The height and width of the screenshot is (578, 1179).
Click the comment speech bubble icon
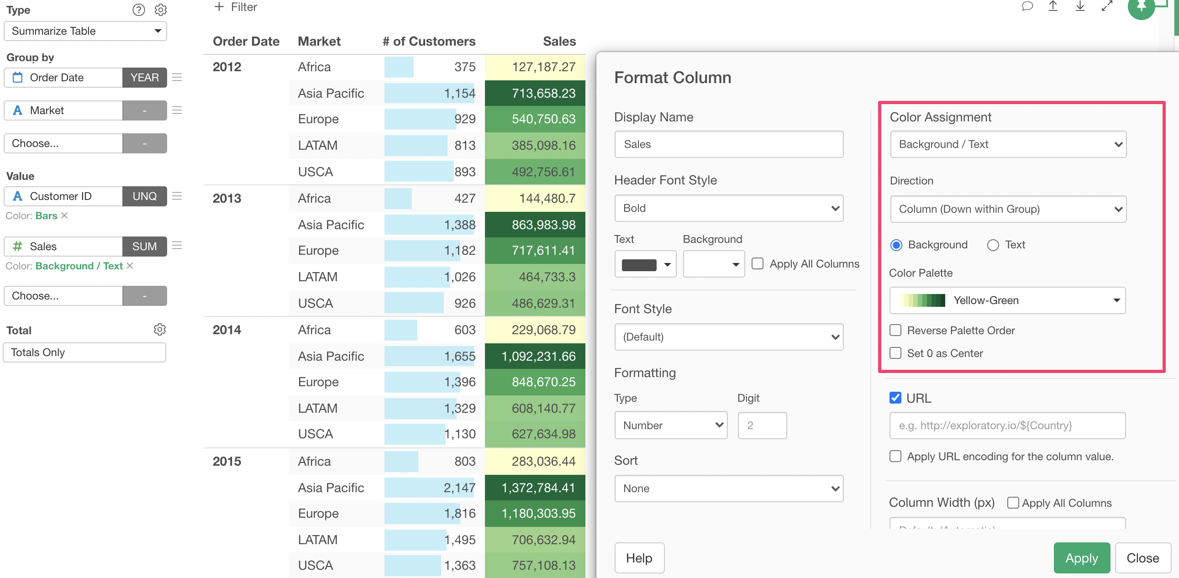click(x=1026, y=6)
